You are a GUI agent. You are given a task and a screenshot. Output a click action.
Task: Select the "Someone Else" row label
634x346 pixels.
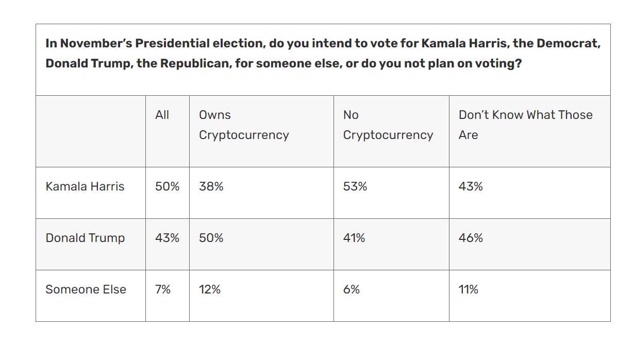coord(86,289)
